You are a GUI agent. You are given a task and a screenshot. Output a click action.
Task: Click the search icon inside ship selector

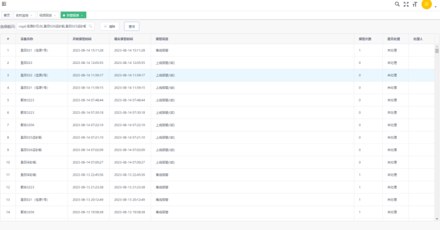(91, 26)
